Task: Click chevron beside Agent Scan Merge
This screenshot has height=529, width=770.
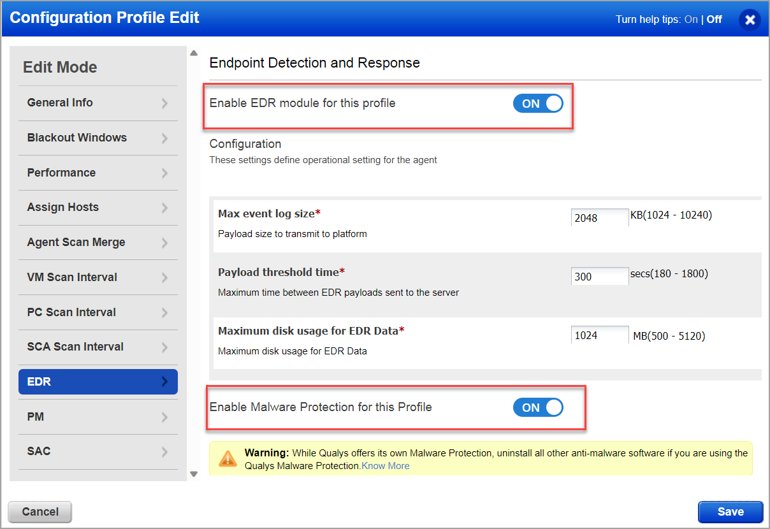Action: point(164,243)
